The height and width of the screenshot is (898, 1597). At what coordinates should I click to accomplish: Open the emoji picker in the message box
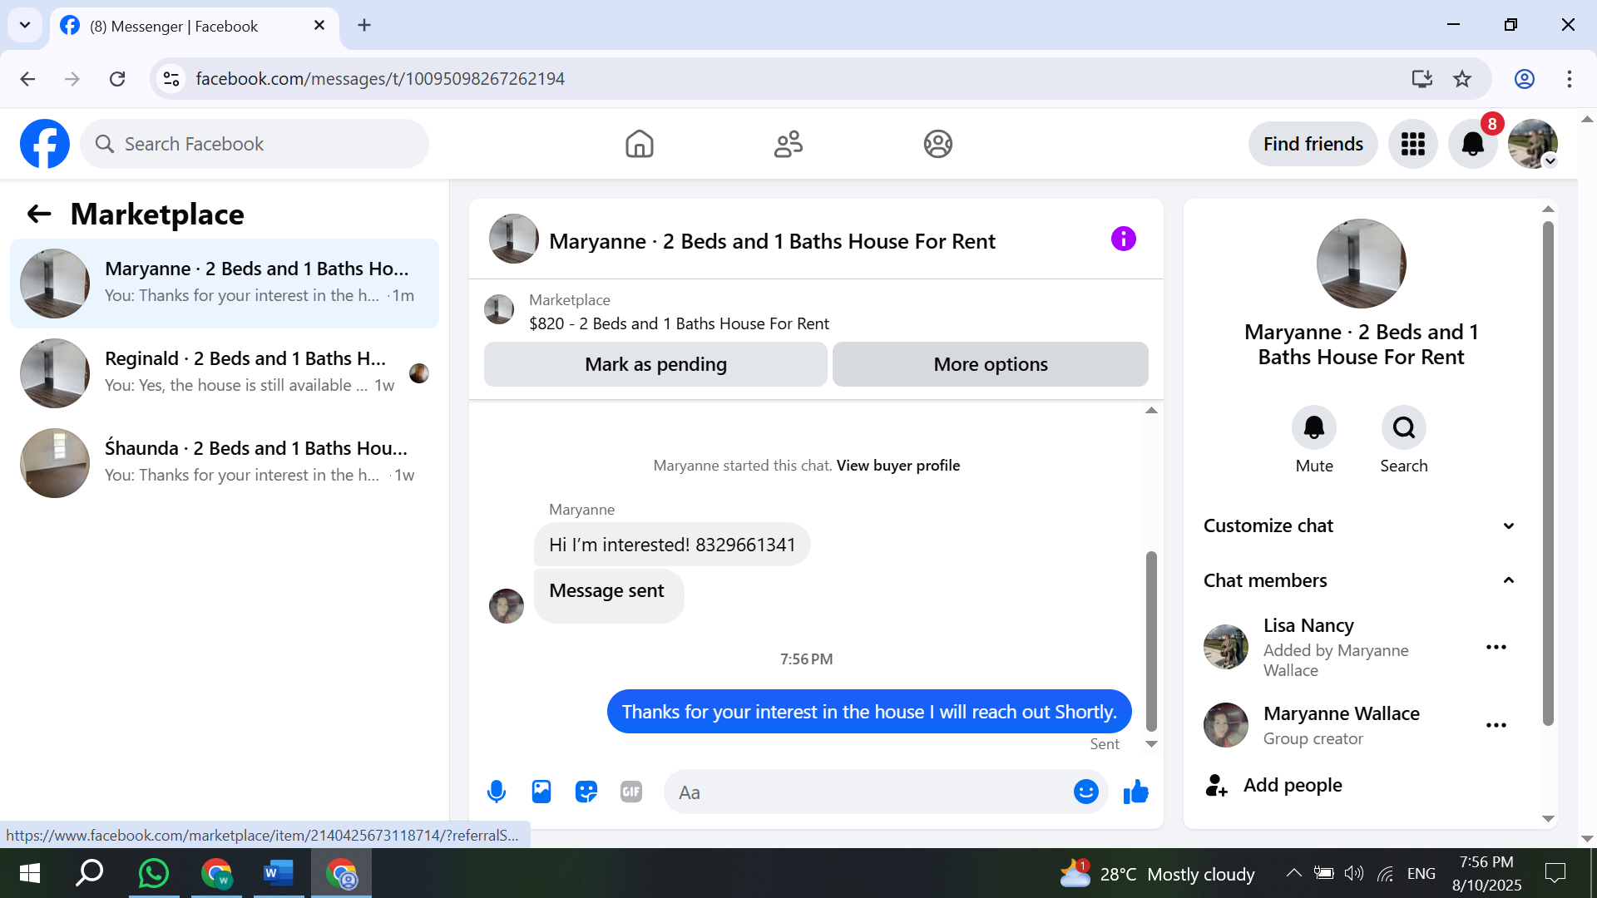click(x=1085, y=792)
